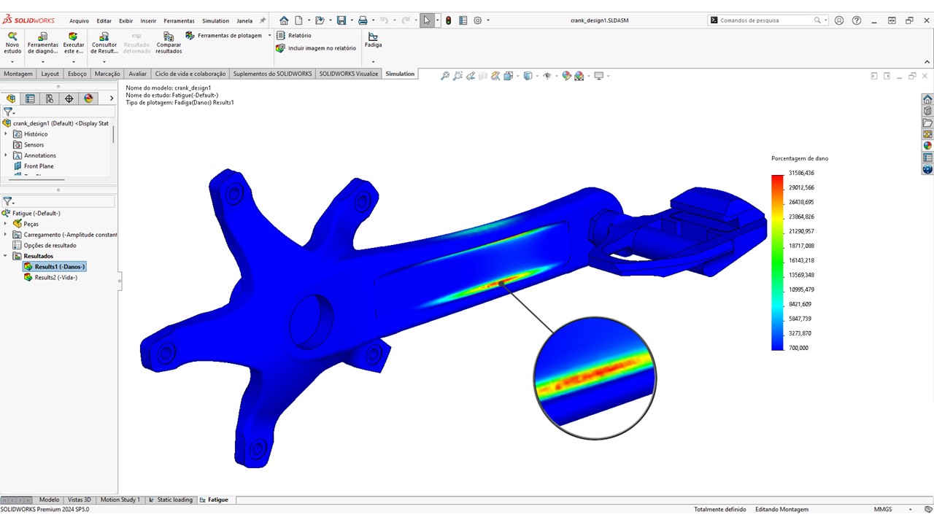Expand the Histórico tree node
934x525 pixels.
[x=6, y=134]
